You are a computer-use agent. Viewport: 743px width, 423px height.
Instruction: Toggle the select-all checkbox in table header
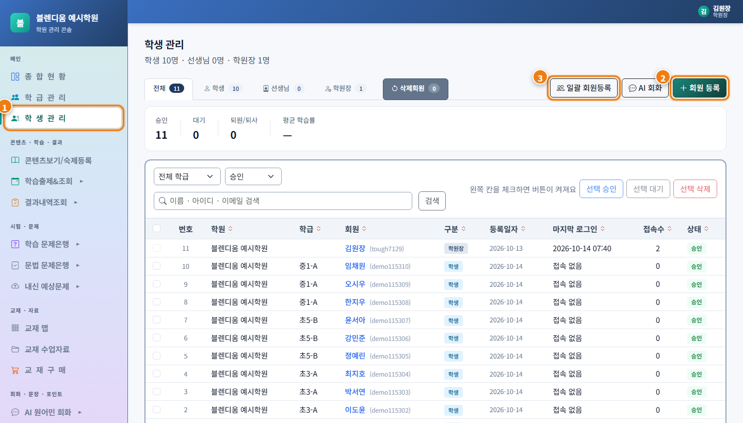tap(157, 229)
